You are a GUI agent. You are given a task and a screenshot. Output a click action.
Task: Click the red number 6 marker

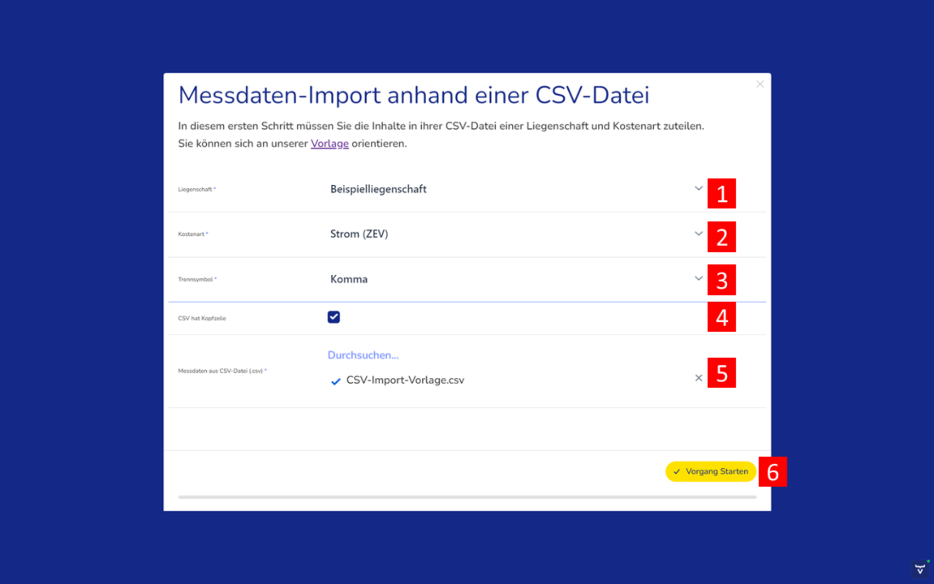point(772,472)
